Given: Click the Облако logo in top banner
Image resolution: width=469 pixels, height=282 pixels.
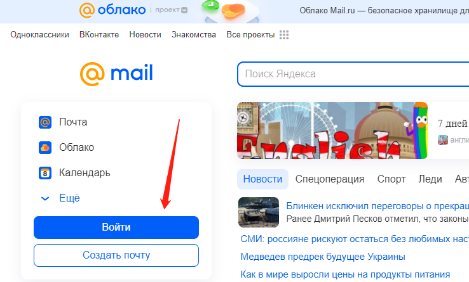Looking at the screenshot, I should tap(112, 10).
